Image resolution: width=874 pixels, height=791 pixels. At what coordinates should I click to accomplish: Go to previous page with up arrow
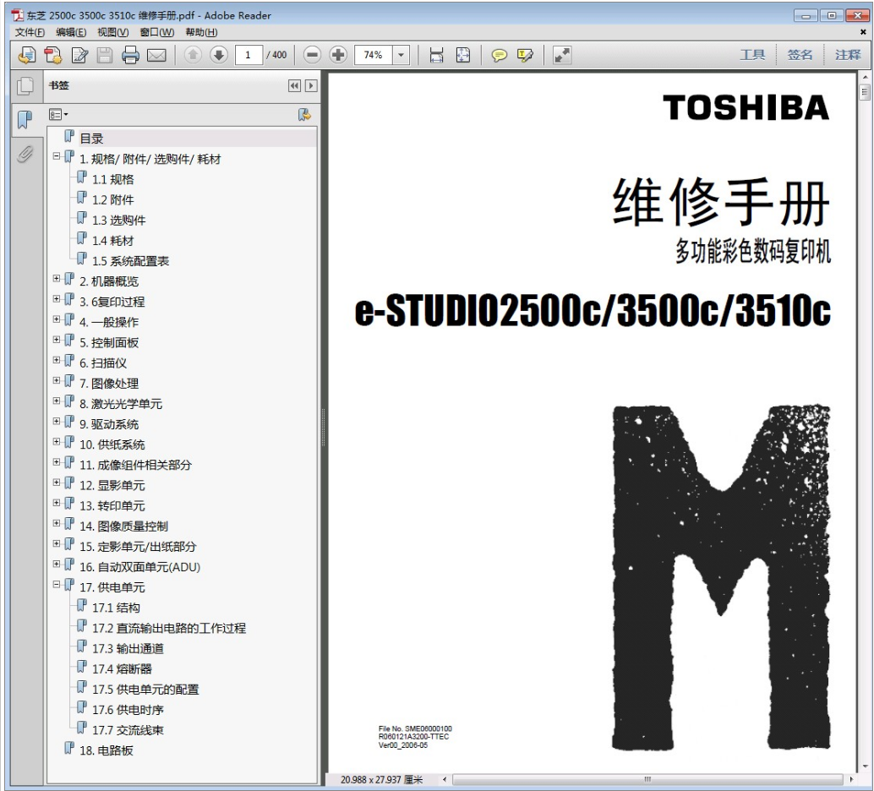[x=193, y=55]
